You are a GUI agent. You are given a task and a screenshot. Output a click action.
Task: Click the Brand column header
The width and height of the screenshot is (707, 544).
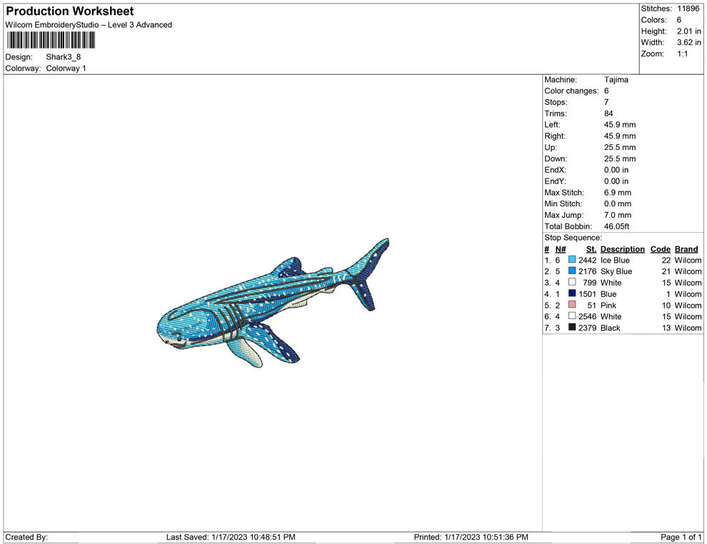[686, 249]
